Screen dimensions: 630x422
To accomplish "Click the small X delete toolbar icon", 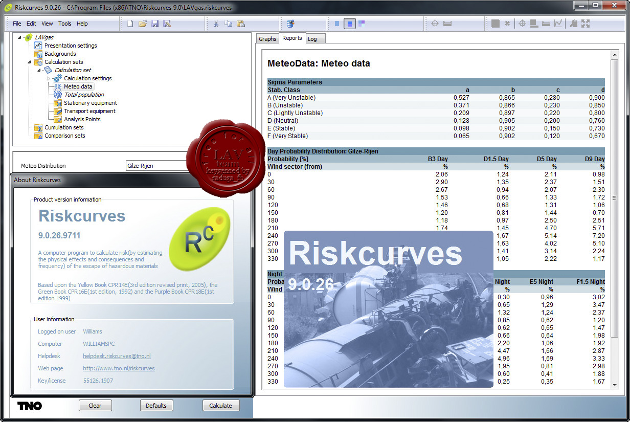I will coord(507,24).
